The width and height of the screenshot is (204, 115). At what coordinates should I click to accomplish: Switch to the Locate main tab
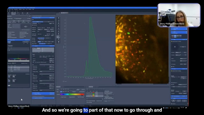pos(9,13)
